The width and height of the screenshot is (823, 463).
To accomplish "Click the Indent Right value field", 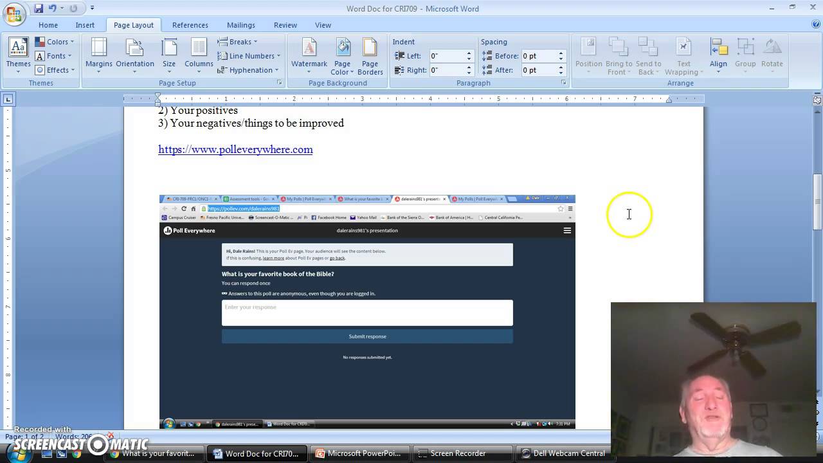I will tap(446, 70).
